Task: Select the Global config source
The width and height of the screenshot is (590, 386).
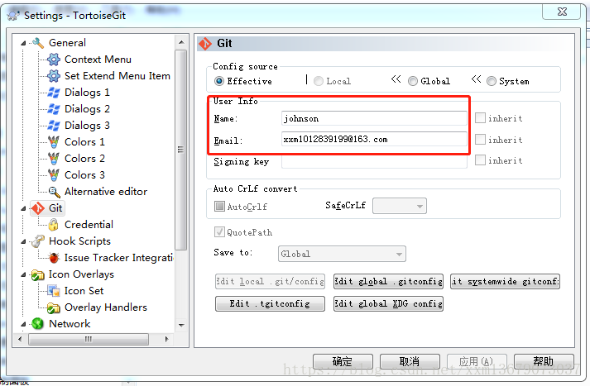Action: click(x=413, y=81)
